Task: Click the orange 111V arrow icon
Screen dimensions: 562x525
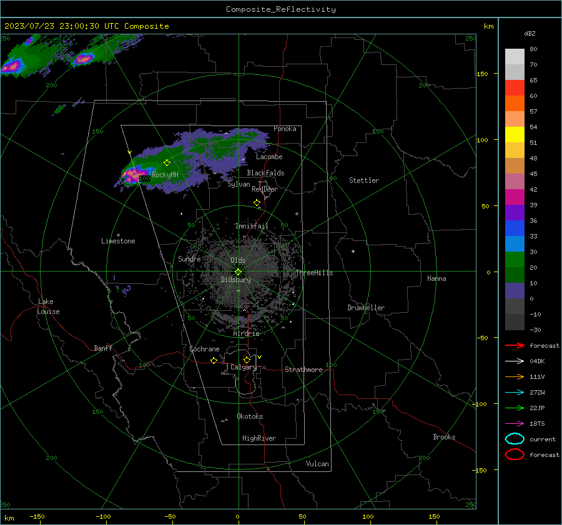Action: pyautogui.click(x=515, y=376)
